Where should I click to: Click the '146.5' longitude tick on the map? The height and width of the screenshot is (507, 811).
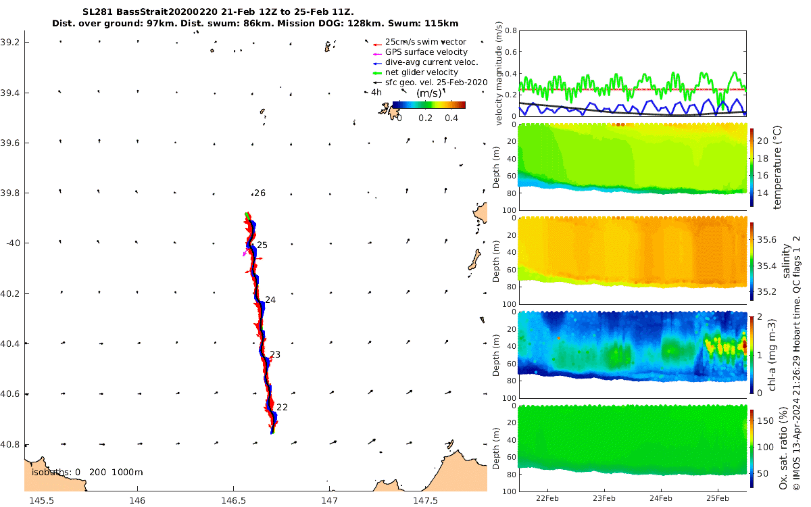tap(233, 500)
